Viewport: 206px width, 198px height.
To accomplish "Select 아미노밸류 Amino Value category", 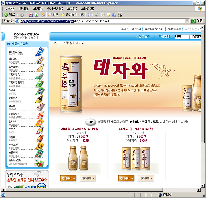I will [x=27, y=115].
